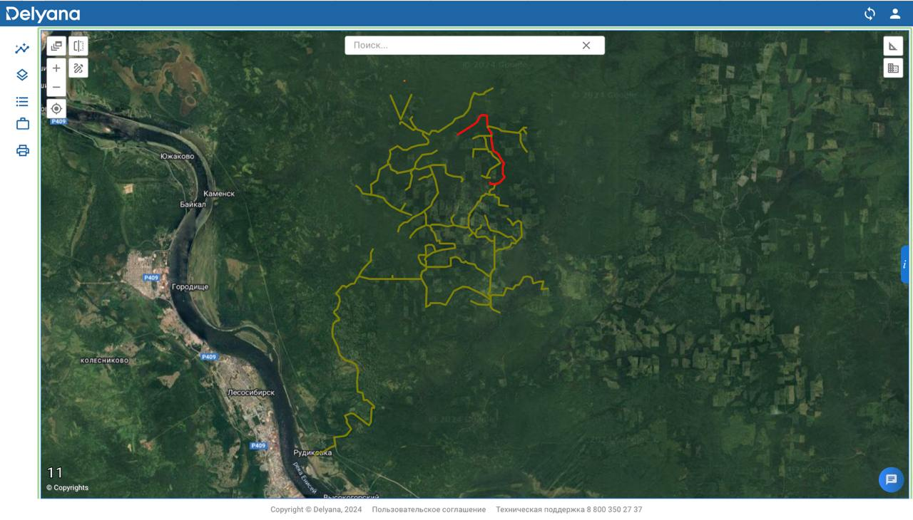
Task: Click the Техническая поддержка phone text
Action: (569, 509)
